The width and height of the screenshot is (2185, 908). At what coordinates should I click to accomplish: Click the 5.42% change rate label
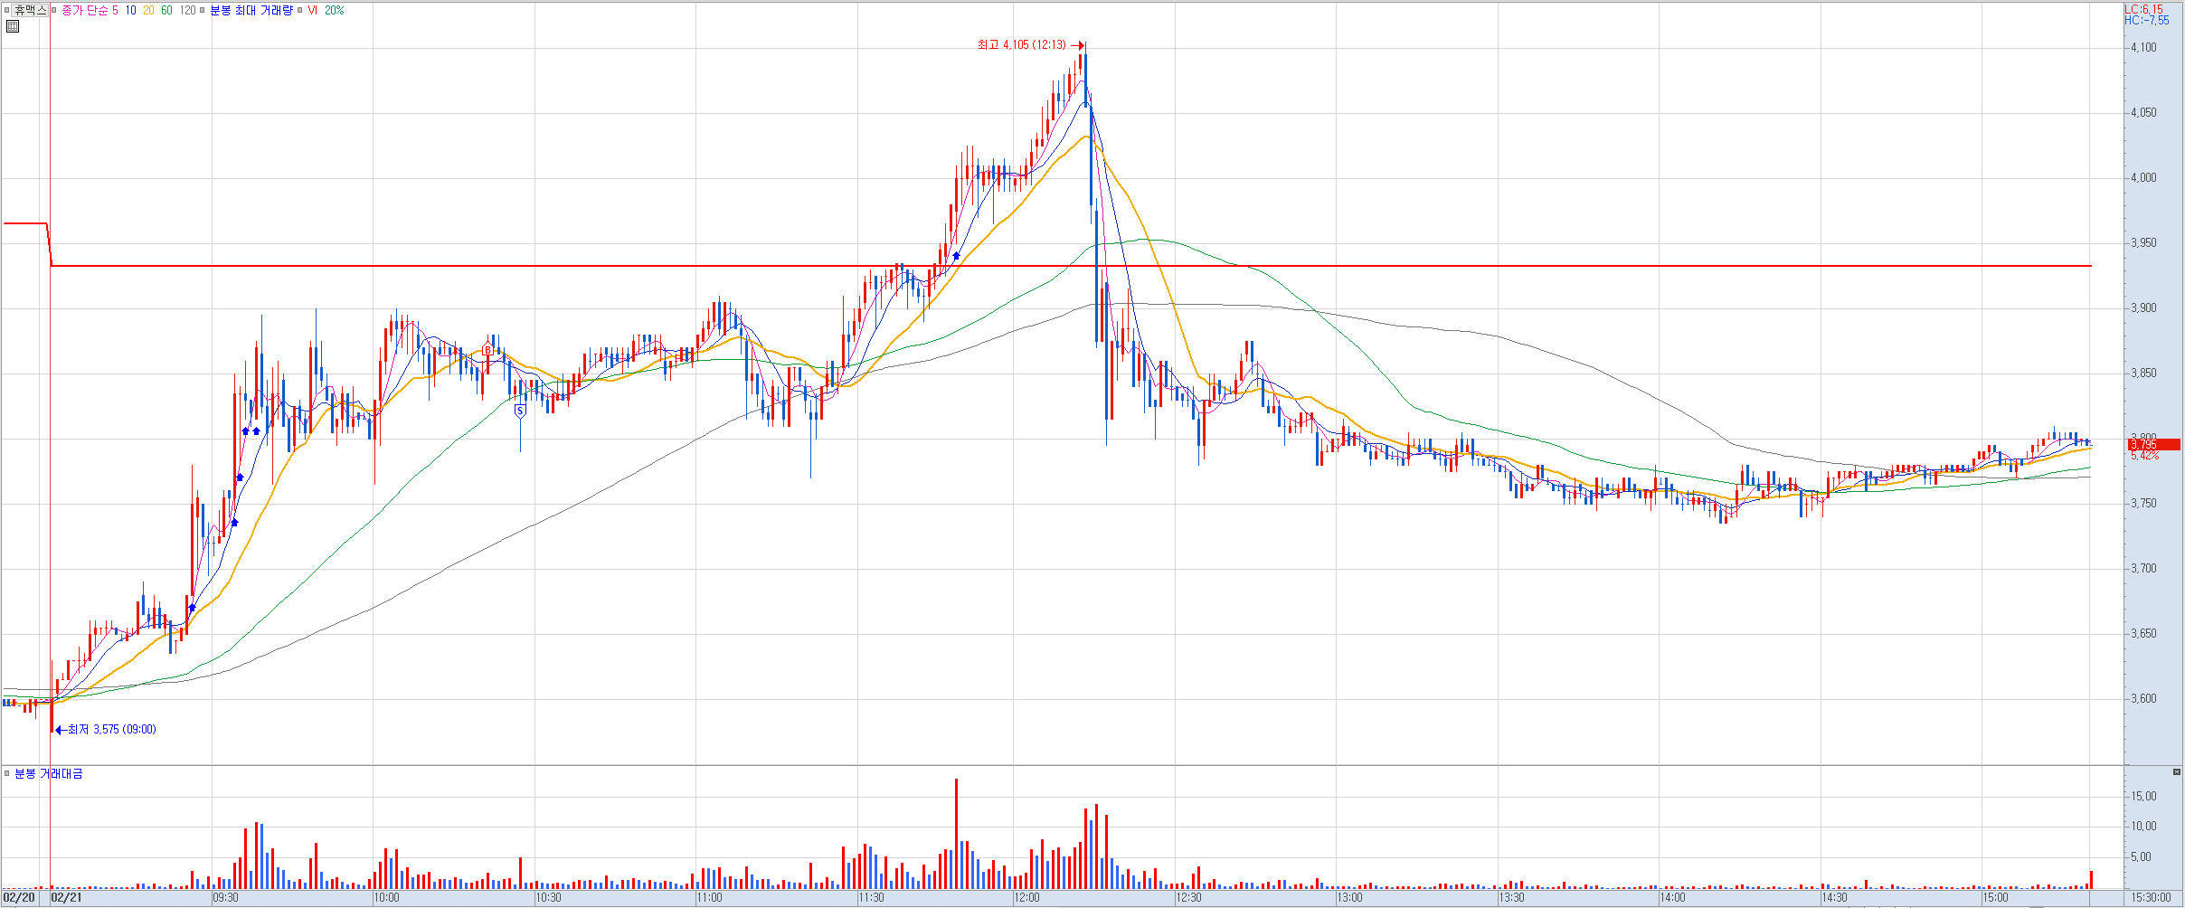click(x=2144, y=455)
